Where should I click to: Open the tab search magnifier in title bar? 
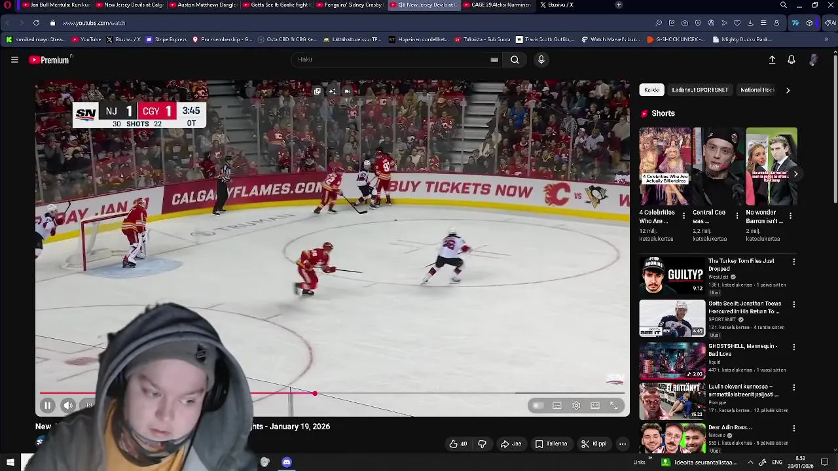(x=784, y=5)
